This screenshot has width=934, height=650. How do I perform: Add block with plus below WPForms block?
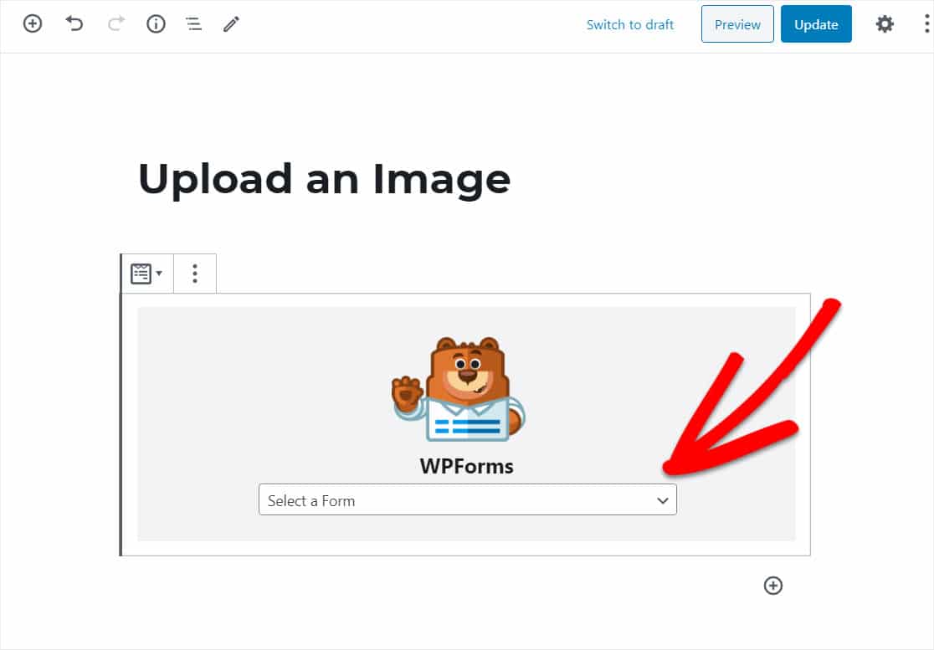point(773,586)
